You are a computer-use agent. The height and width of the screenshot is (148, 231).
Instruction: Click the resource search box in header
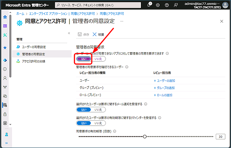(x=98, y=5)
